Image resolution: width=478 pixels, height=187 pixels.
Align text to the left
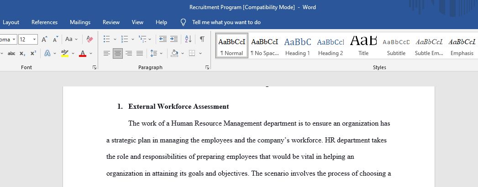coord(106,53)
